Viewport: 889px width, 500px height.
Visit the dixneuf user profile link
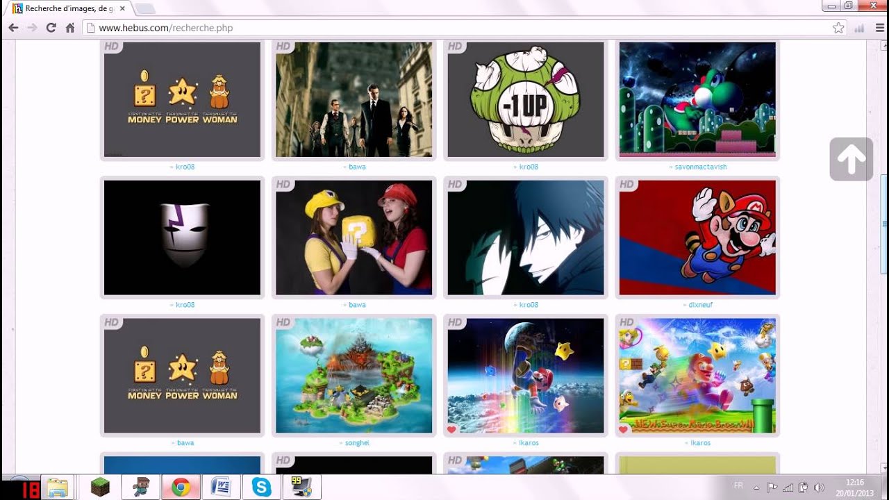coord(701,305)
